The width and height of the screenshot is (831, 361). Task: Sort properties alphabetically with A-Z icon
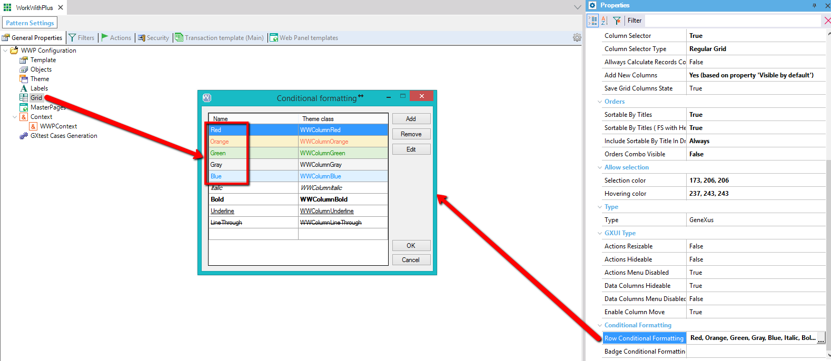[605, 21]
